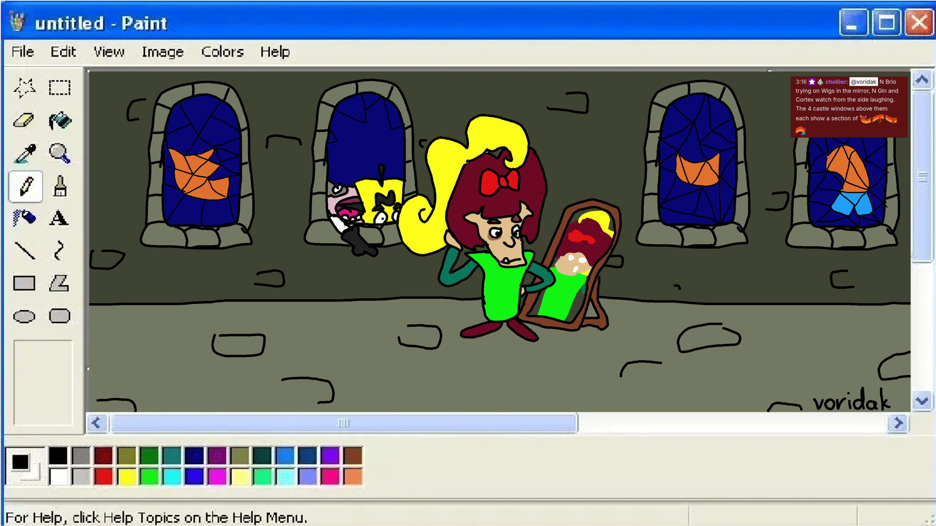Pick the brown color swatch
This screenshot has height=526, width=936.
click(x=353, y=456)
